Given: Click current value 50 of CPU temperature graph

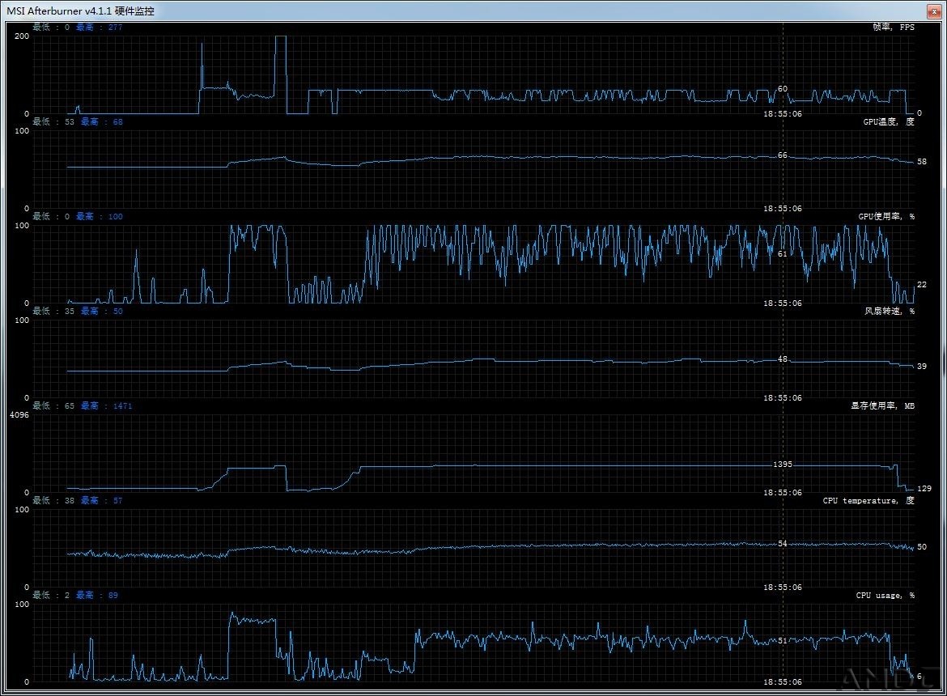Looking at the screenshot, I should (x=922, y=547).
